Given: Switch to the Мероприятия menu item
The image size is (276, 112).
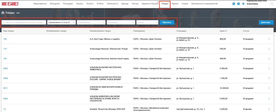Looking at the screenshot, I should (x=40, y=4).
